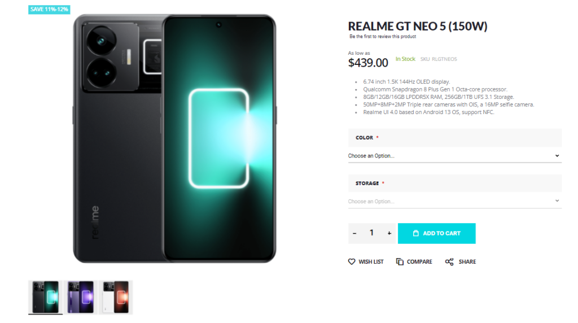
Task: Click the Compare pages icon
Action: click(x=400, y=262)
